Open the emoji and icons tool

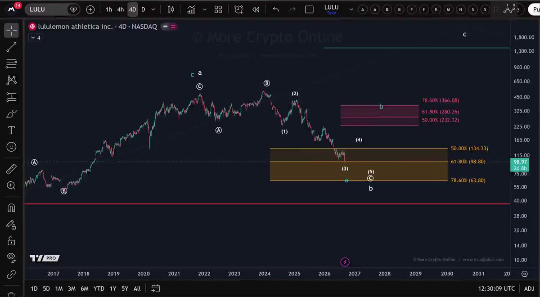(11, 147)
